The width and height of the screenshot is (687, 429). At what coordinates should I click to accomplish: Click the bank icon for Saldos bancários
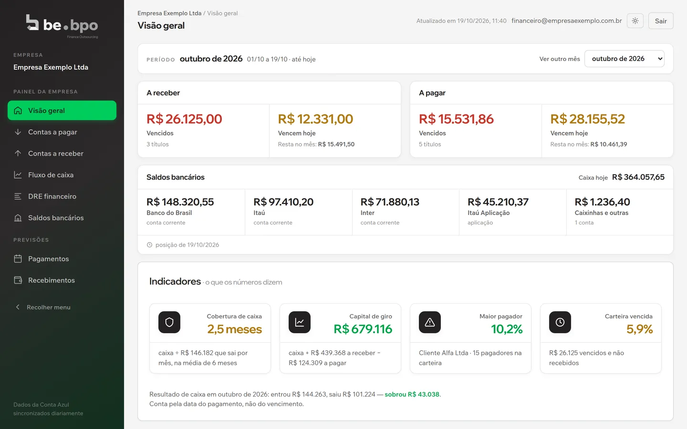[x=18, y=218]
